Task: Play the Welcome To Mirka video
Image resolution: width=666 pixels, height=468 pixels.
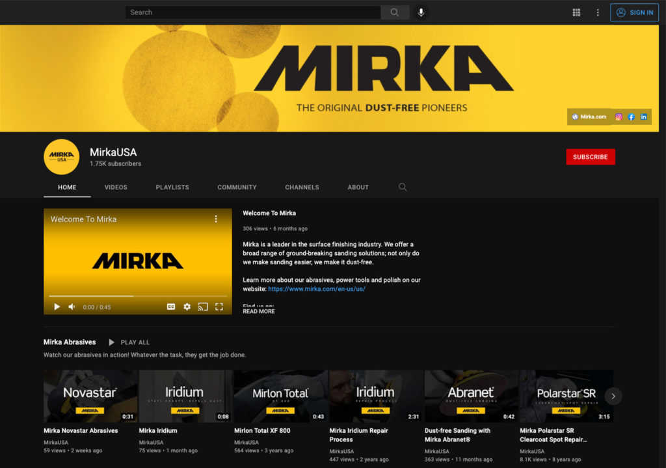Action: (57, 307)
